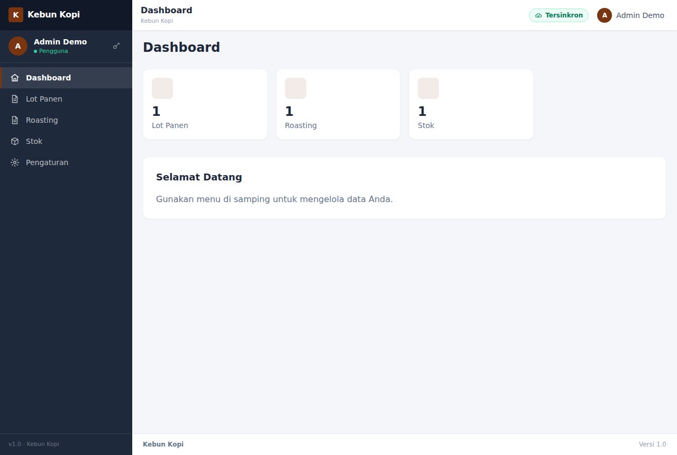Click the Kebun Kopi footer link

click(x=163, y=444)
